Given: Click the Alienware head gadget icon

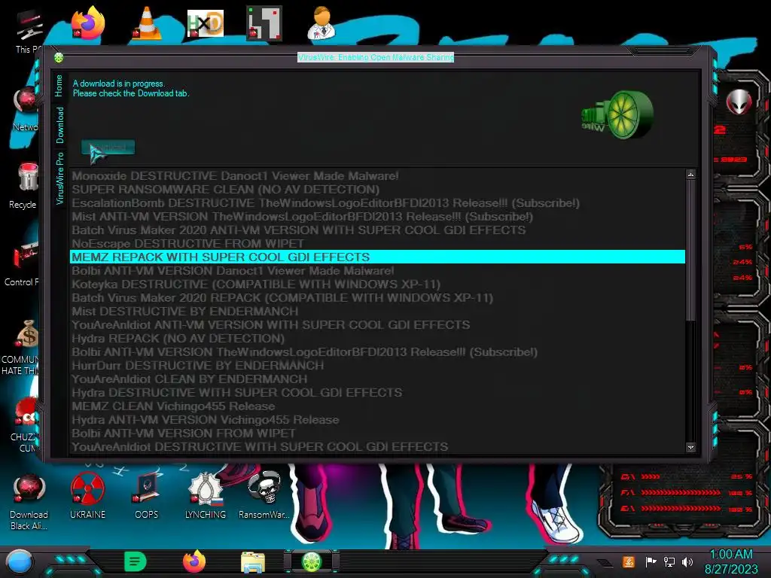Looking at the screenshot, I should tap(739, 102).
